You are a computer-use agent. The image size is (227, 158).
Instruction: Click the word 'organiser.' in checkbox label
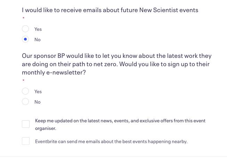click(46, 128)
